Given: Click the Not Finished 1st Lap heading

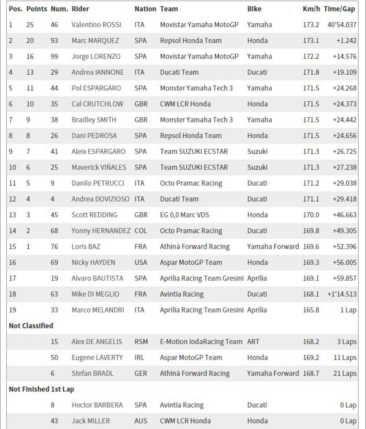Looking at the screenshot, I should pos(41,389).
